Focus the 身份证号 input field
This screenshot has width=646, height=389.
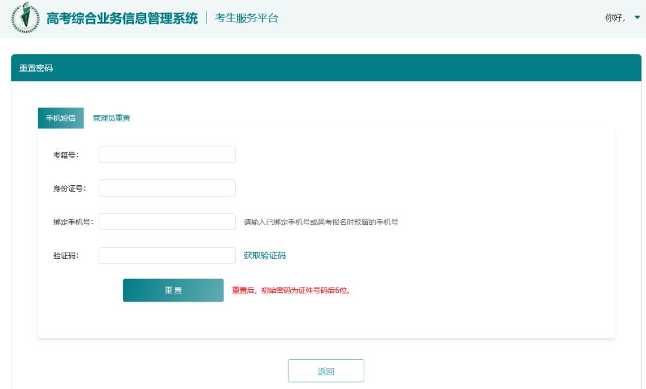pyautogui.click(x=167, y=188)
